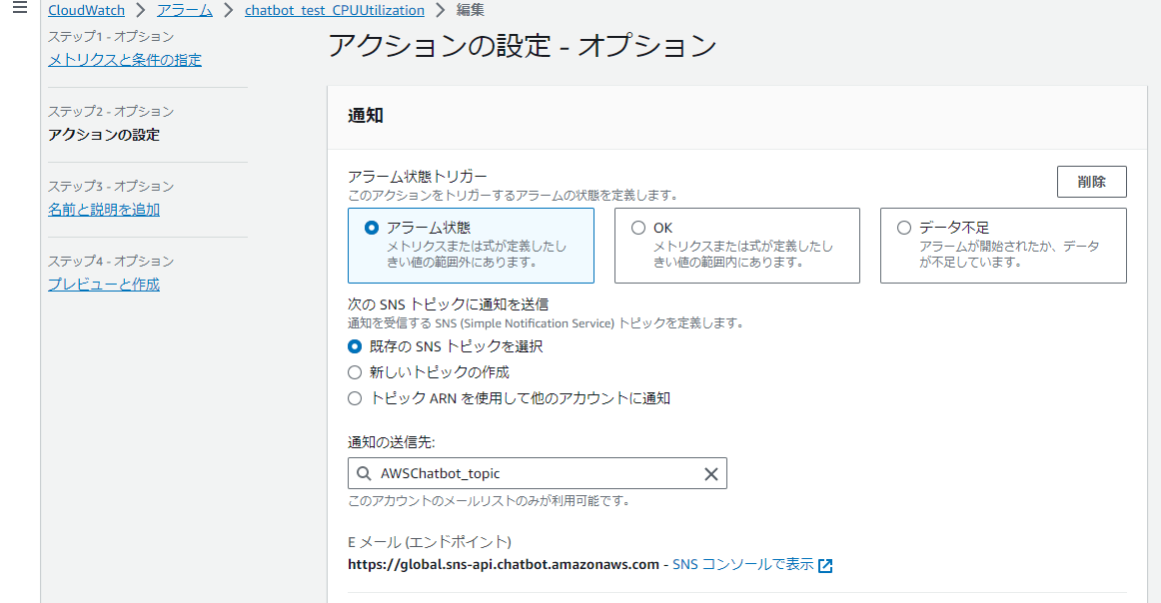Click the search magnifier in topic field
The height and width of the screenshot is (603, 1161).
pyautogui.click(x=364, y=473)
